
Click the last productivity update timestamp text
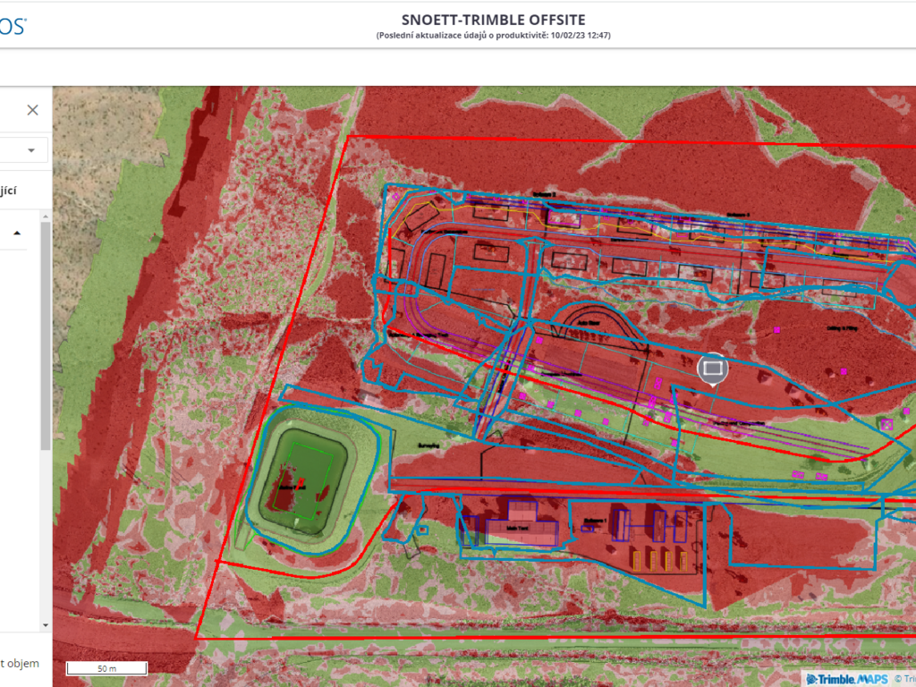click(493, 36)
